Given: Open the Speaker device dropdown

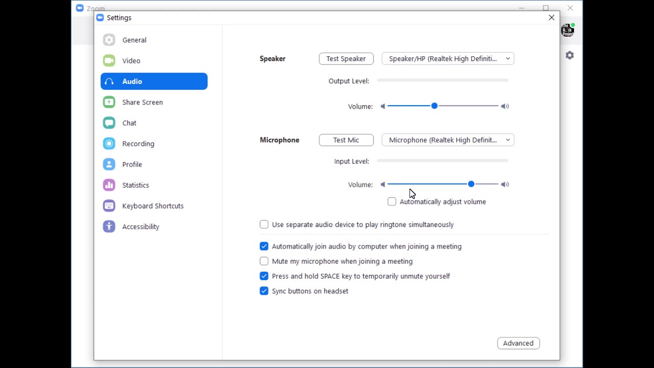Looking at the screenshot, I should click(x=448, y=59).
